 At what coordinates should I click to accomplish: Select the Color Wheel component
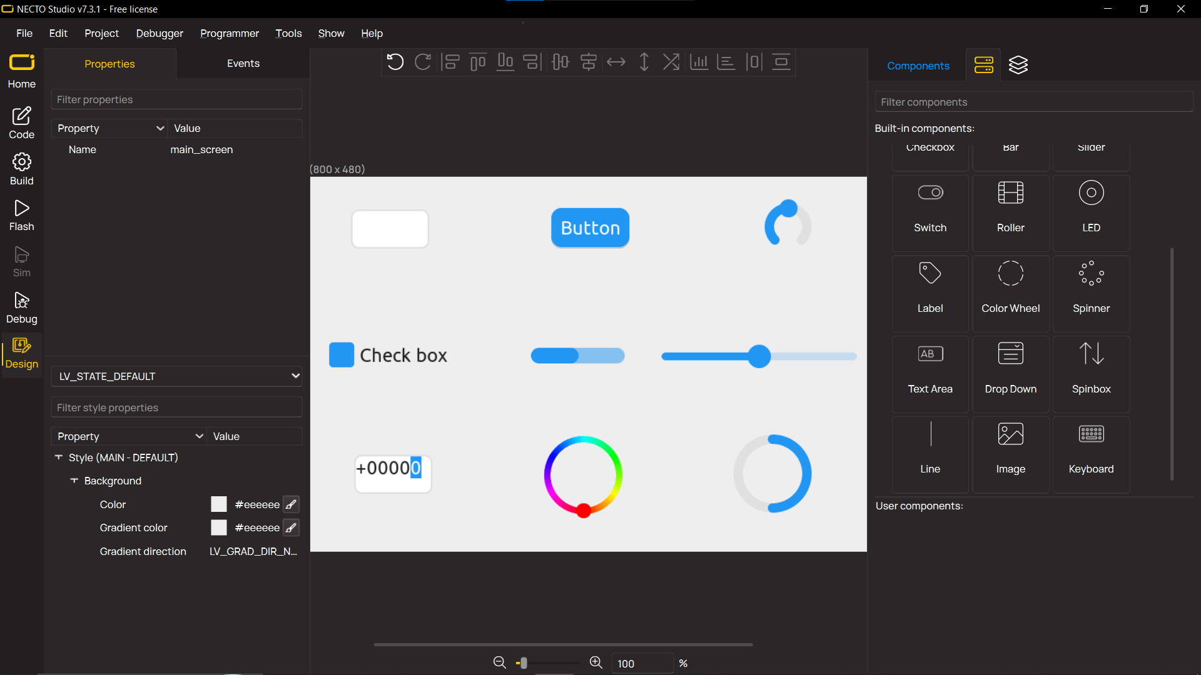click(1010, 293)
